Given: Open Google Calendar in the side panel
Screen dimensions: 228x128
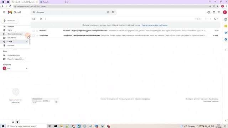Looking at the screenshot, I should click(226, 19).
